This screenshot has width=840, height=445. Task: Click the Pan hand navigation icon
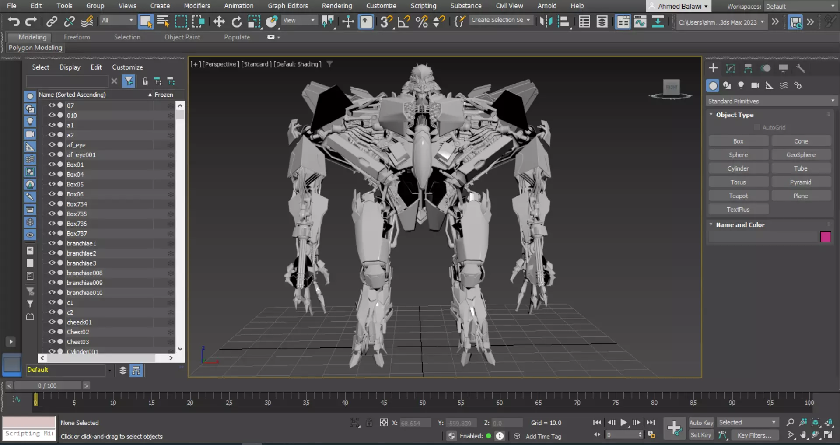point(803,435)
